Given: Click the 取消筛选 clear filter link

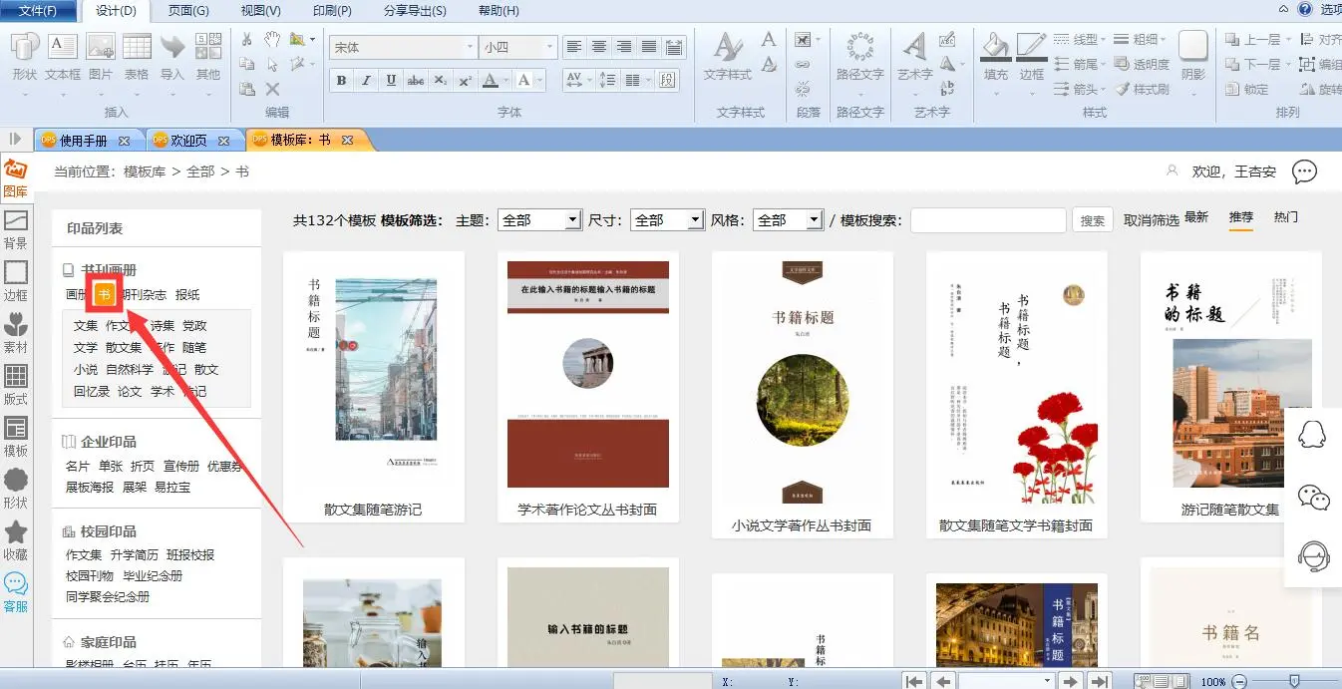Looking at the screenshot, I should click(x=1151, y=220).
